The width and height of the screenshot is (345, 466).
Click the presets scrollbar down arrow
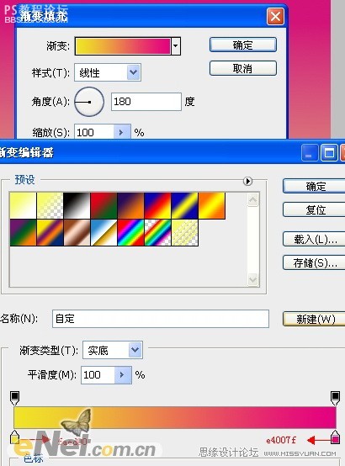coord(252,279)
